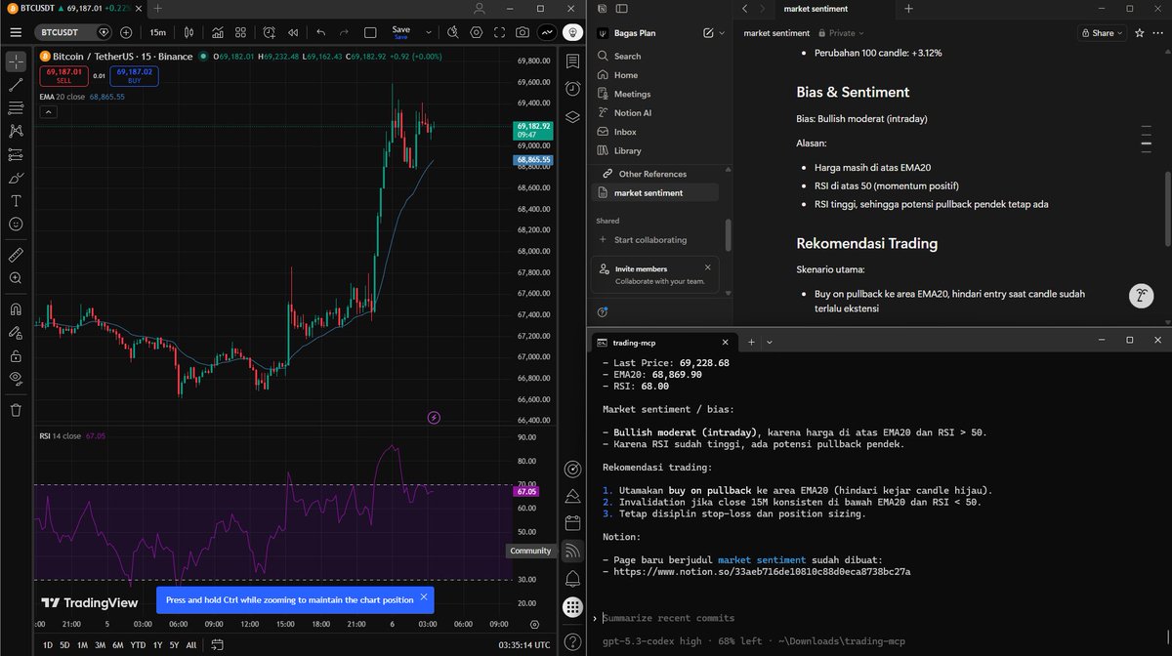This screenshot has height=656, width=1172.
Task: Open chart settings hexagon icon
Action: [x=477, y=32]
